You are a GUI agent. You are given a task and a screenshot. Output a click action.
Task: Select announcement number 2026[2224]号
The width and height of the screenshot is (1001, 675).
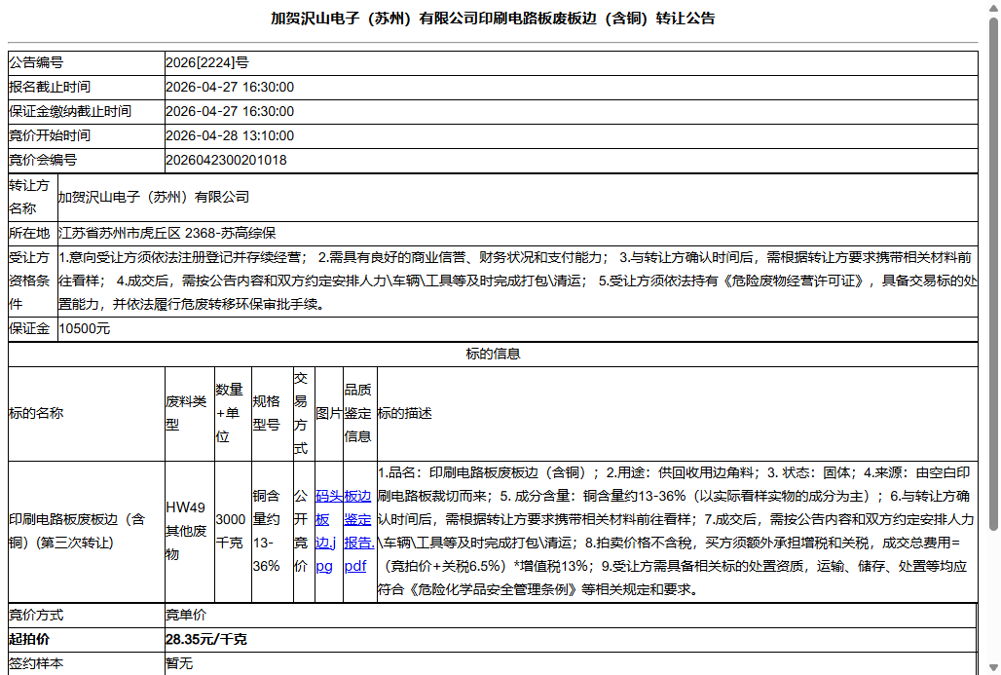(x=206, y=62)
